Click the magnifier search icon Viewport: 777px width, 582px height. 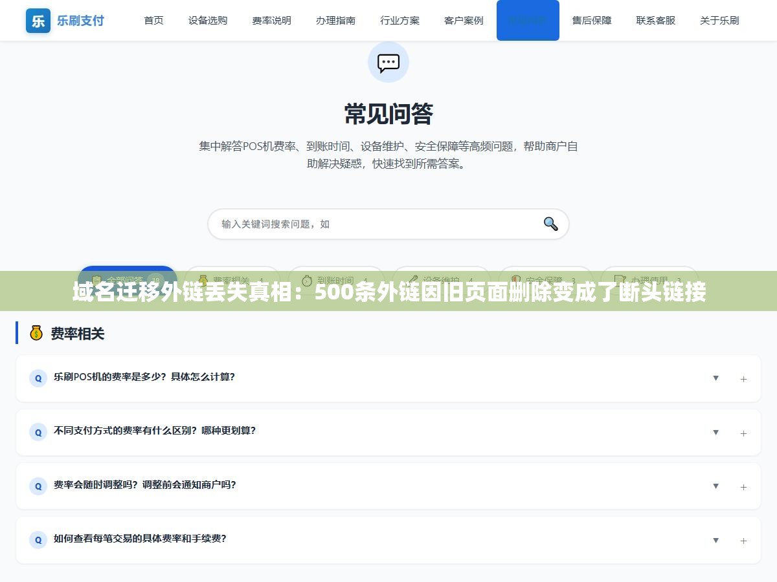550,224
